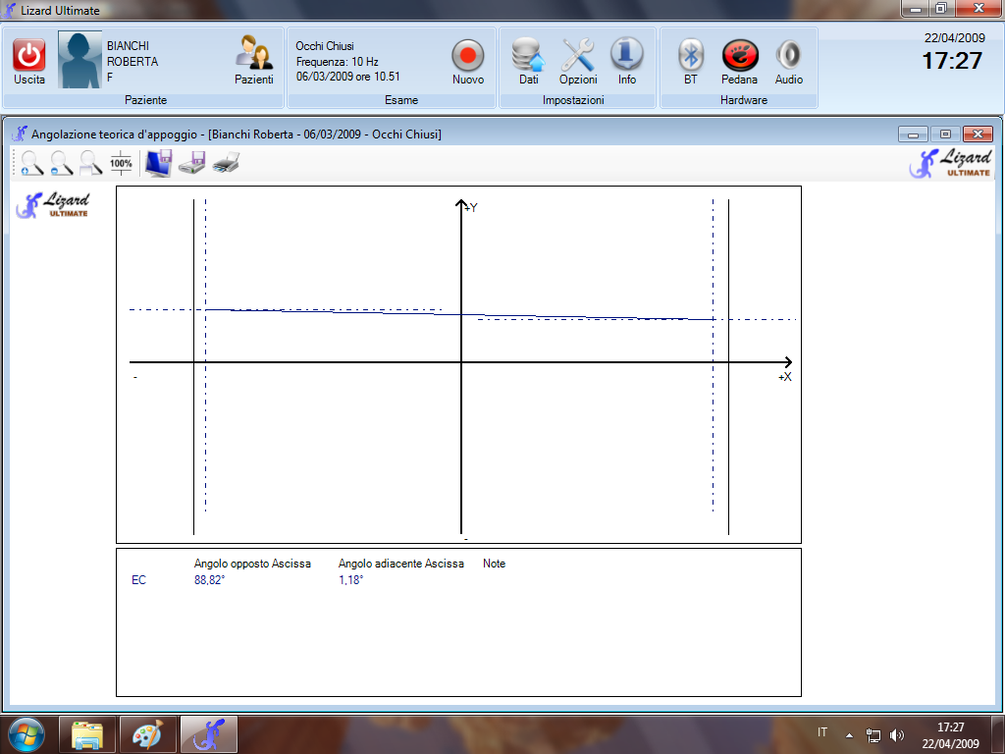This screenshot has height=754, width=1005.
Task: Open Opzioni tools settings
Action: (578, 56)
